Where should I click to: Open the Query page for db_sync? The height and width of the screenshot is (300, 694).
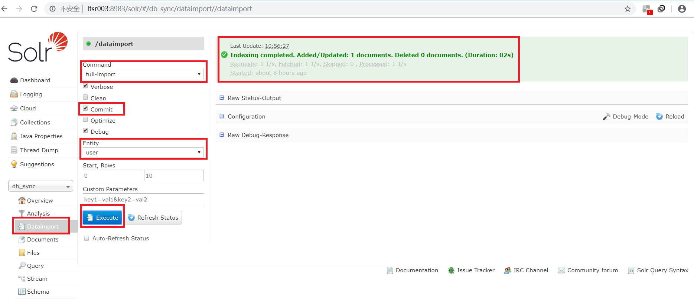point(35,266)
